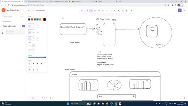Select the freehand Draw pencil tool
The height and width of the screenshot is (106, 188).
115,11
